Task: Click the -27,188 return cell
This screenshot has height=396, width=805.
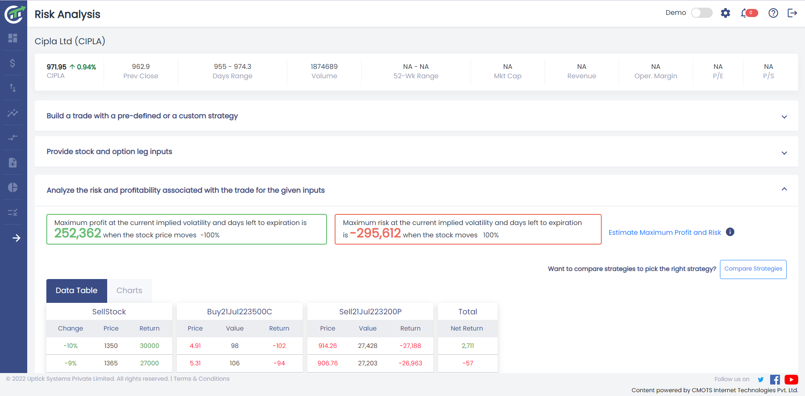Action: (x=410, y=346)
